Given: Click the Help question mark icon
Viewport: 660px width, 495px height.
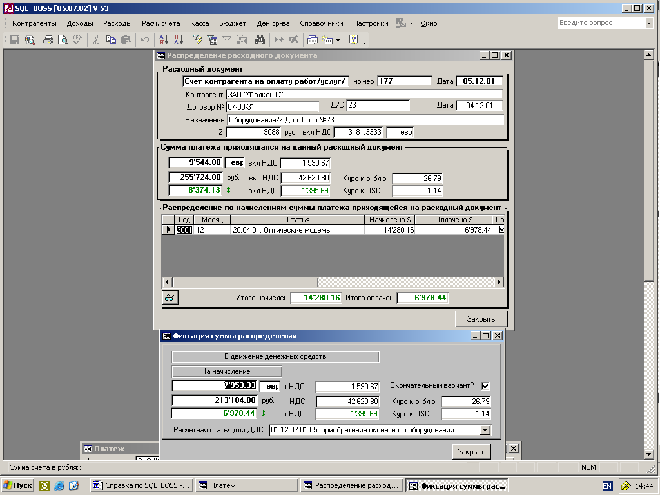Looking at the screenshot, I should 353,40.
